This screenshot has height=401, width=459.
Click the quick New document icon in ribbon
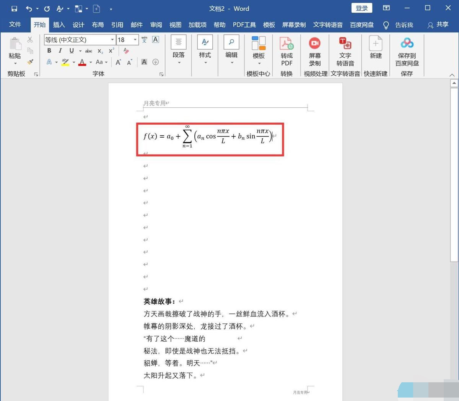[x=375, y=44]
